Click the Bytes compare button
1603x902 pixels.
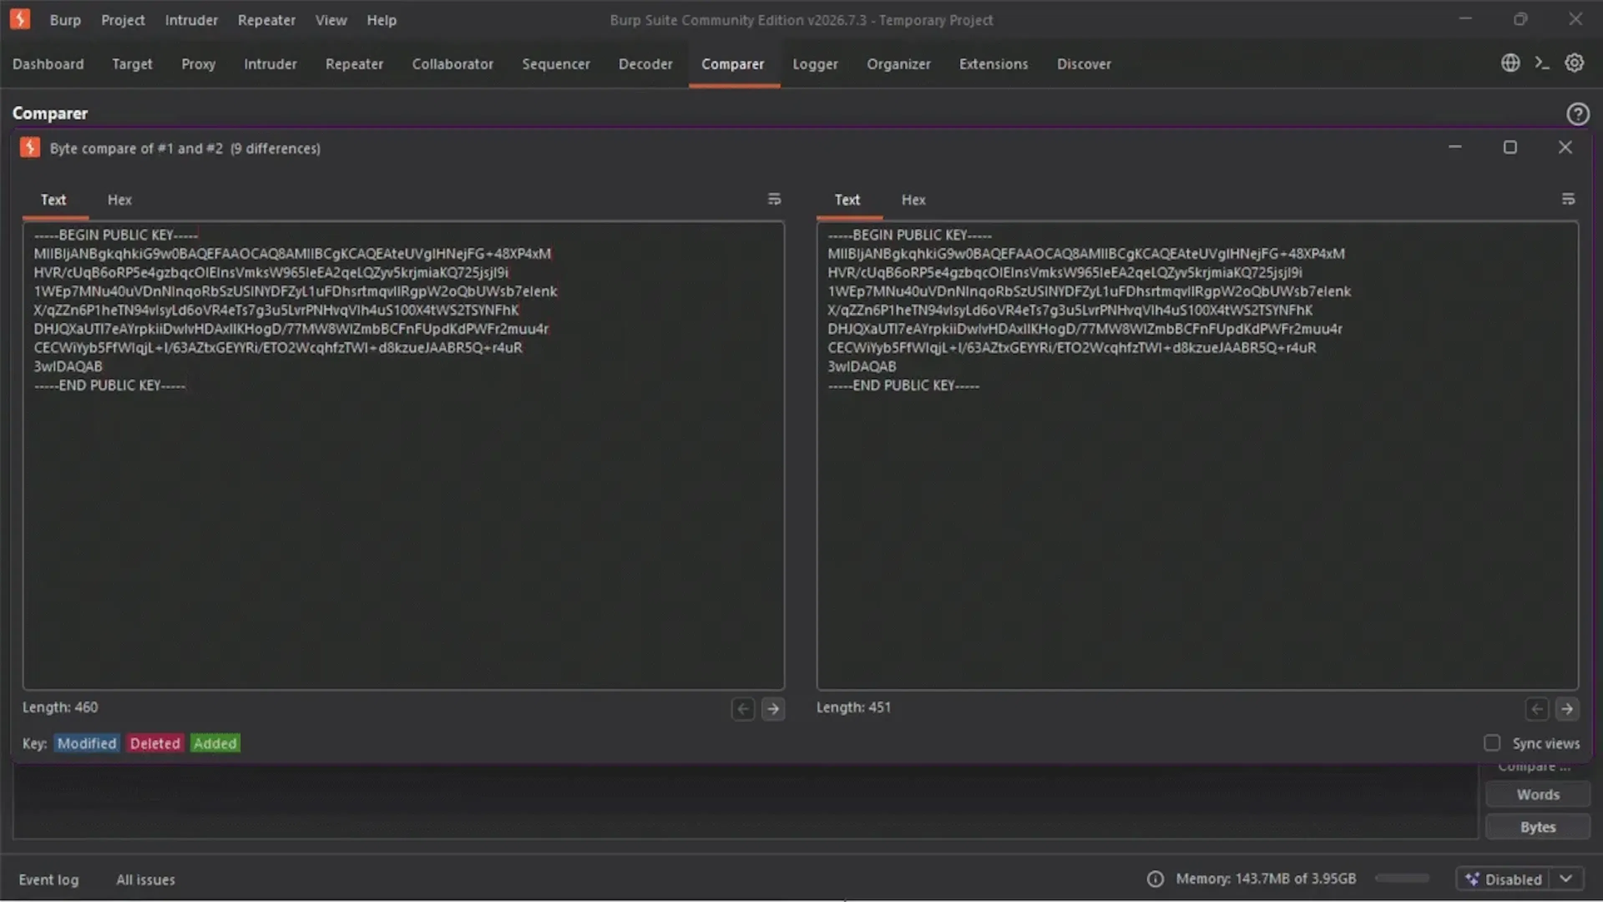(1537, 827)
